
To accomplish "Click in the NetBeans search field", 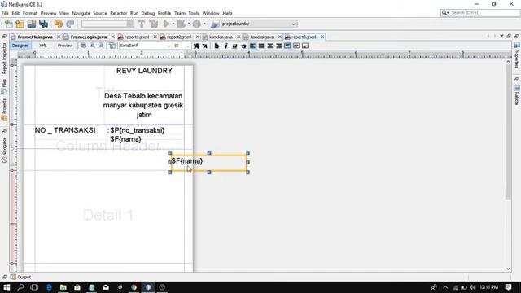I will pyautogui.click(x=479, y=13).
